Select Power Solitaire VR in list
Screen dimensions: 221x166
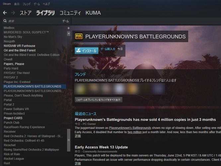[x=16, y=109]
